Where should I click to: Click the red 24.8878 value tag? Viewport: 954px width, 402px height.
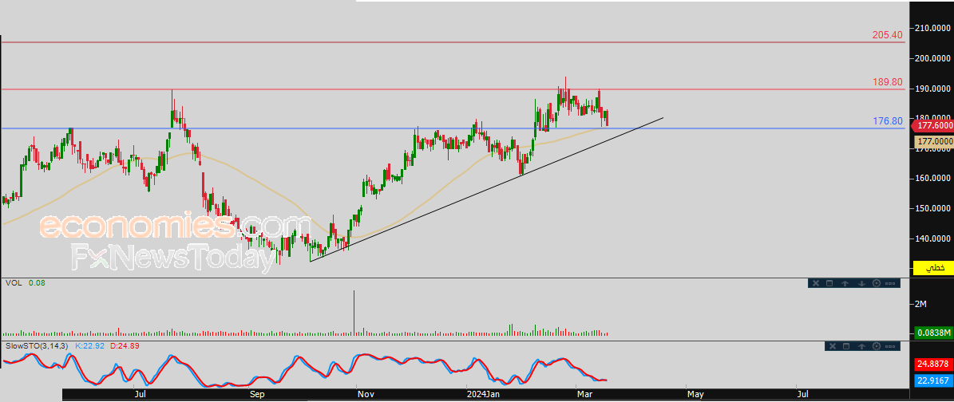933,365
